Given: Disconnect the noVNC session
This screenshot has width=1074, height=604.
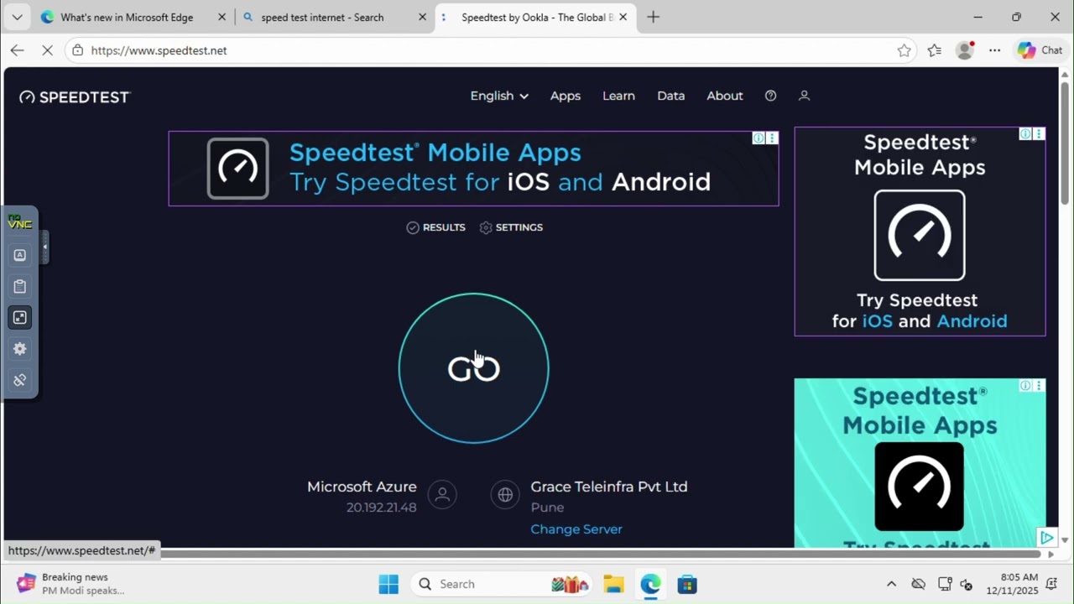Looking at the screenshot, I should pos(19,380).
